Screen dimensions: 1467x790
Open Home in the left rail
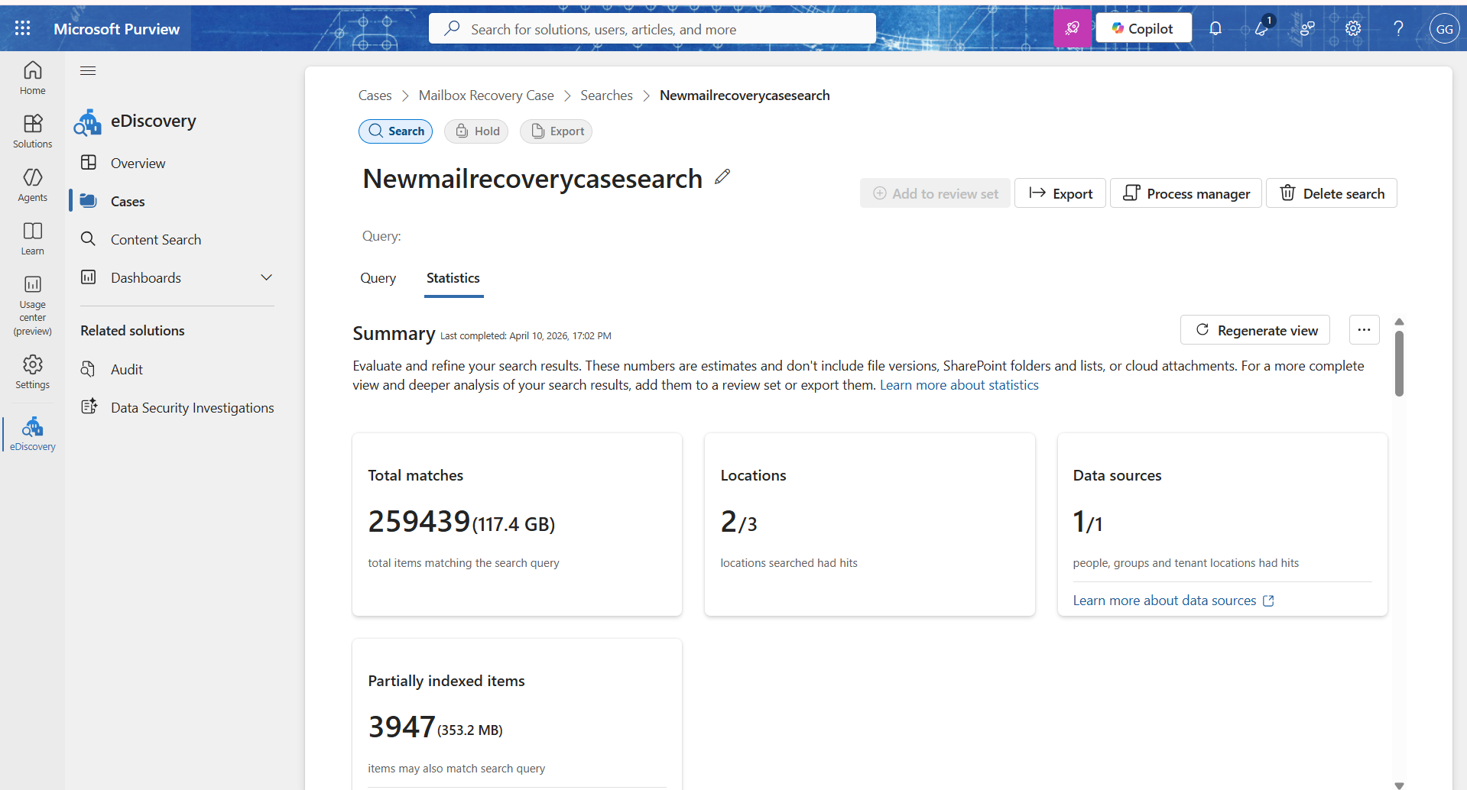click(x=32, y=78)
